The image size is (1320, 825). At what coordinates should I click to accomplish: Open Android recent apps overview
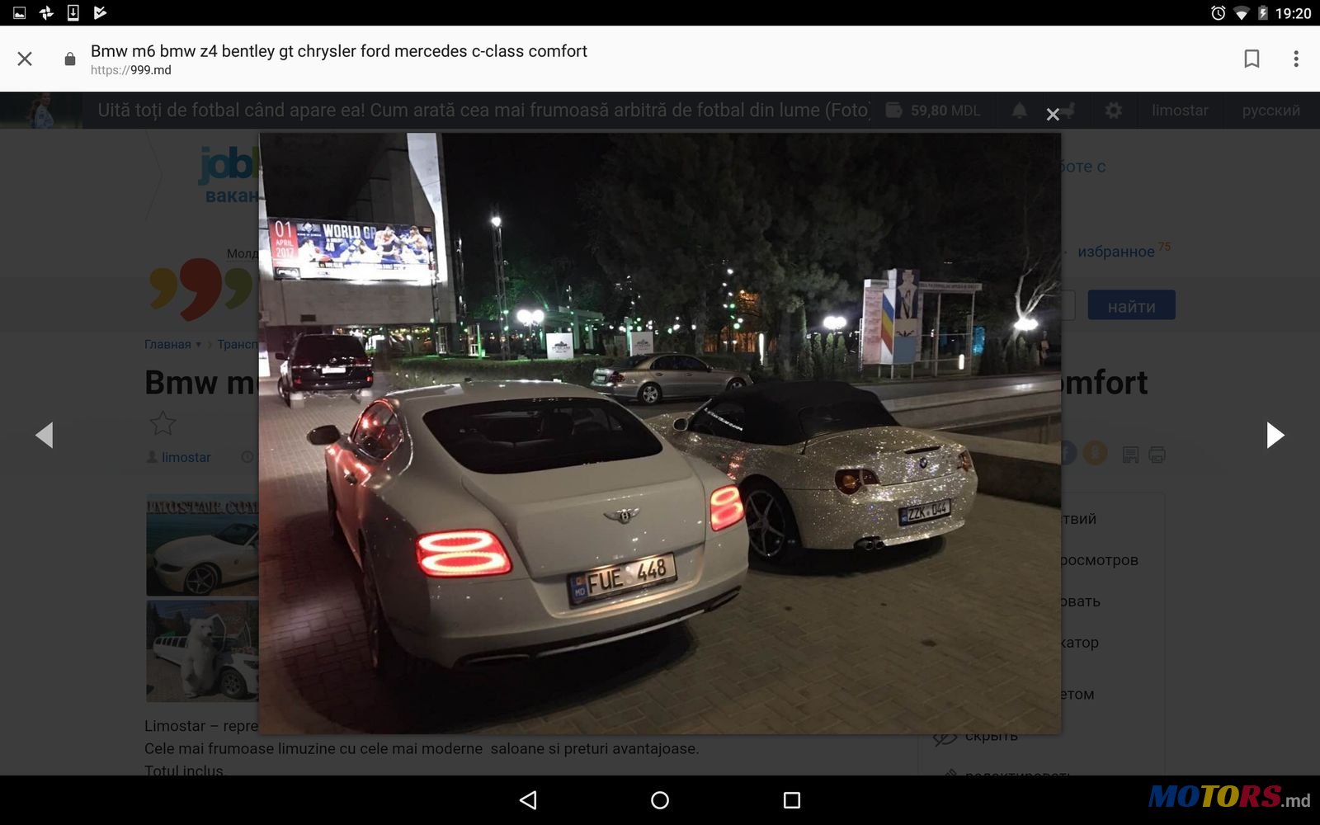(792, 800)
